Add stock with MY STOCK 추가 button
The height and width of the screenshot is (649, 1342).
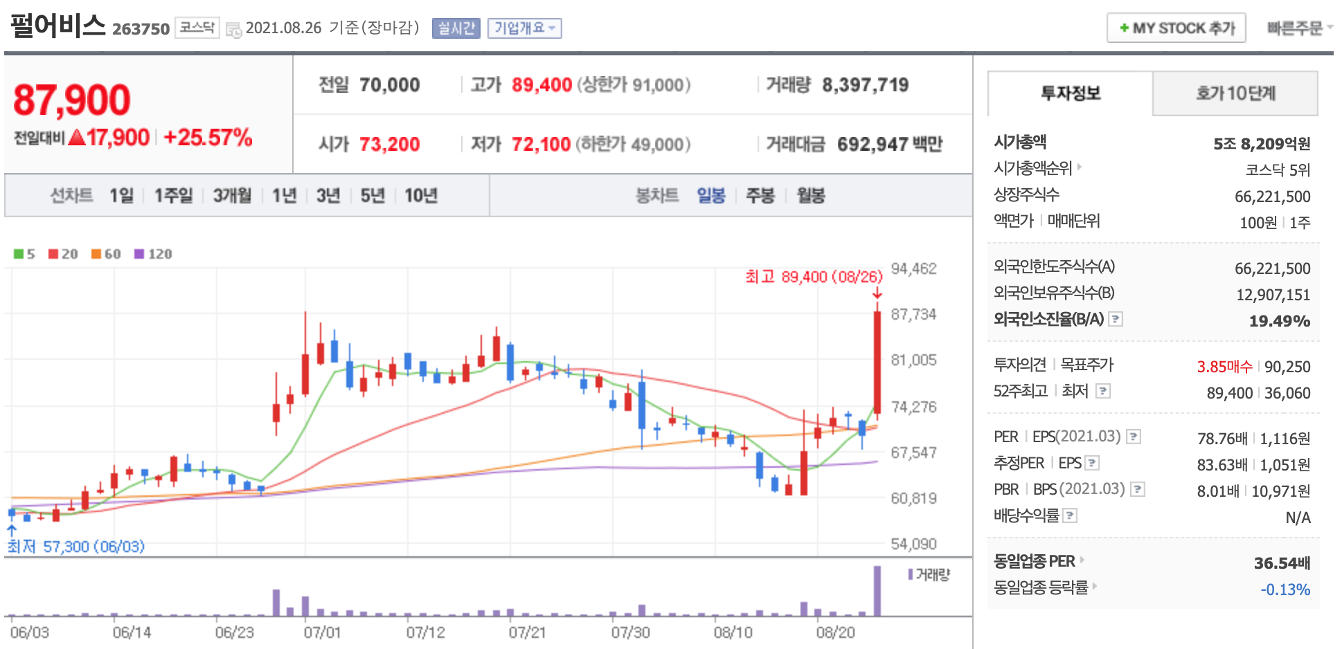pyautogui.click(x=1177, y=28)
